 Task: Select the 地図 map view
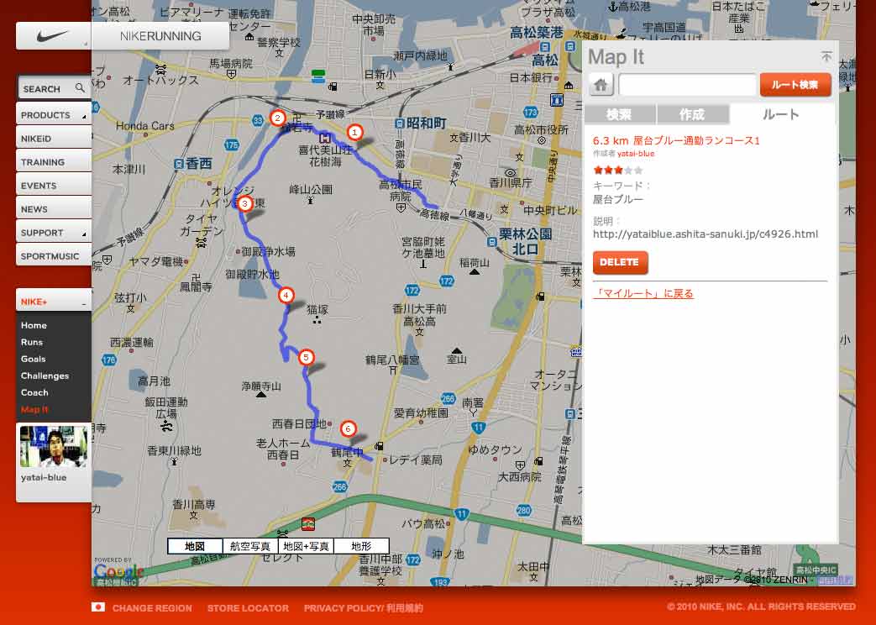195,546
